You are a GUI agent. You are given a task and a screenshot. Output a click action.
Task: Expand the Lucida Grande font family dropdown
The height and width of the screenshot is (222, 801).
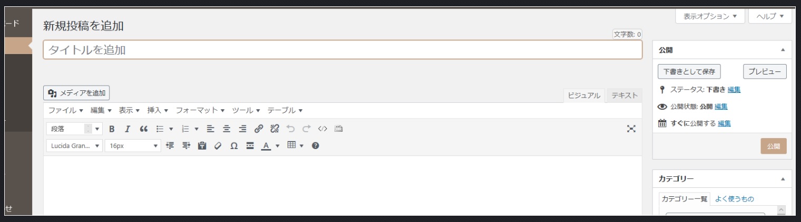(x=74, y=146)
